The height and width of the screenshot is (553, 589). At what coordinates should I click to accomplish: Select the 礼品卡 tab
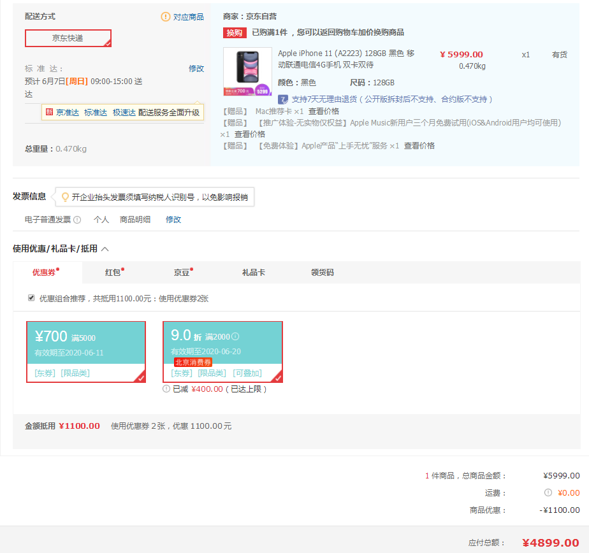253,273
